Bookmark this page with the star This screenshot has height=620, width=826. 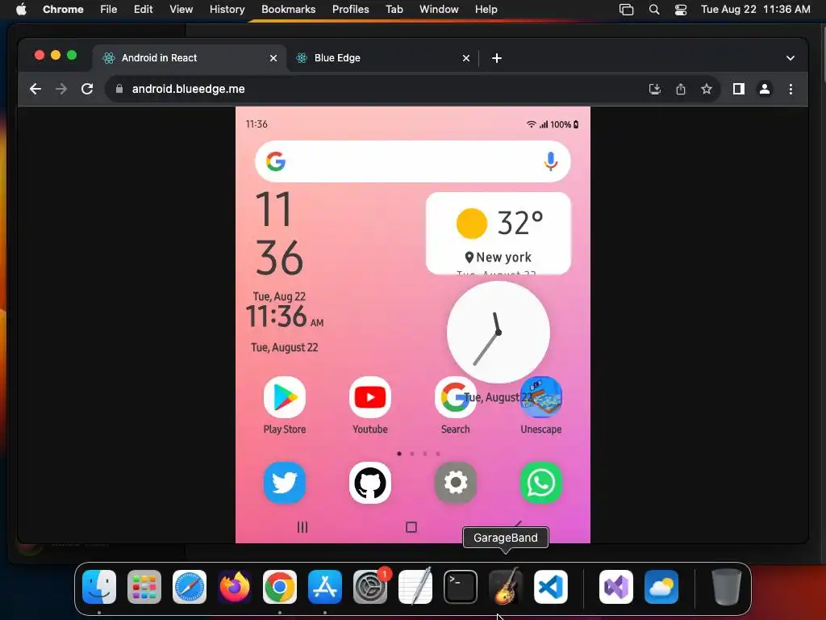coord(707,89)
